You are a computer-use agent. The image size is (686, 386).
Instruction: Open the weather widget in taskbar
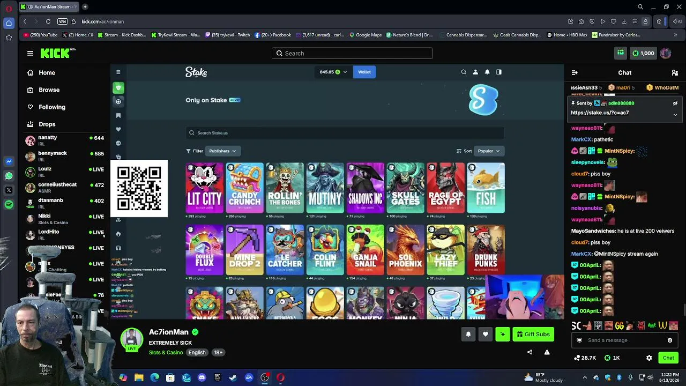click(544, 377)
